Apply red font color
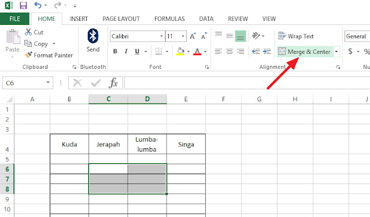 197,52
